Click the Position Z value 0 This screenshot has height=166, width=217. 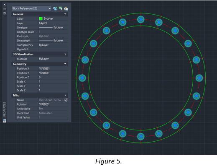tap(53, 77)
